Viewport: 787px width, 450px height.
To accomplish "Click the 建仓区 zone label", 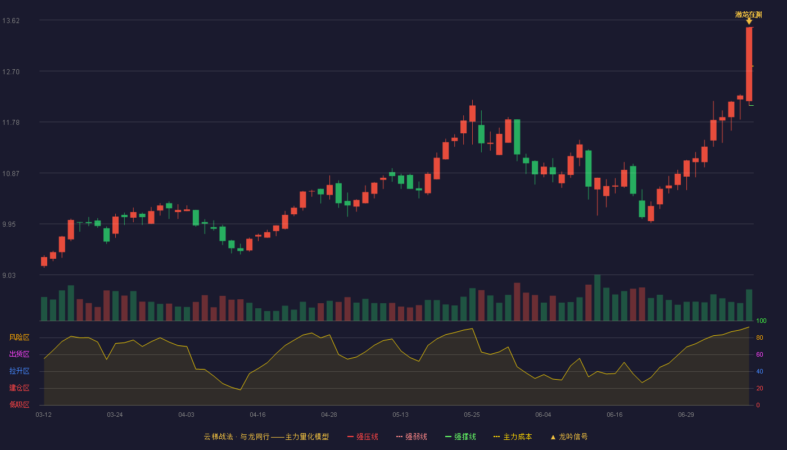I will (19, 388).
